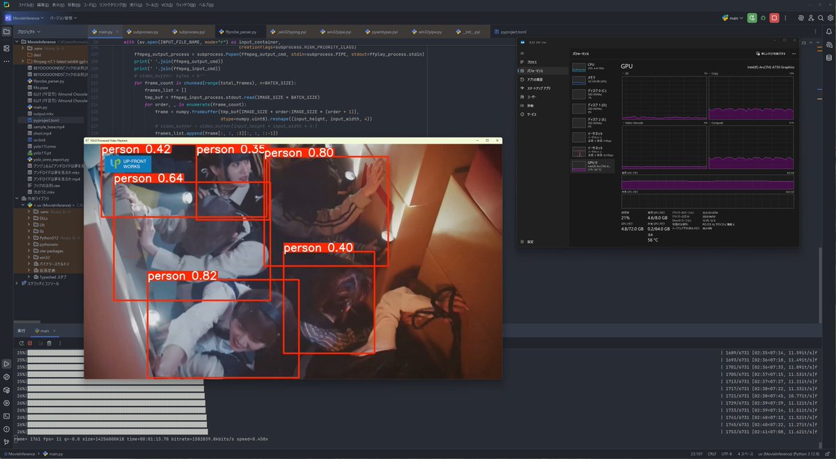The width and height of the screenshot is (836, 459).
Task: Stop the process in Run panel
Action: point(30,343)
